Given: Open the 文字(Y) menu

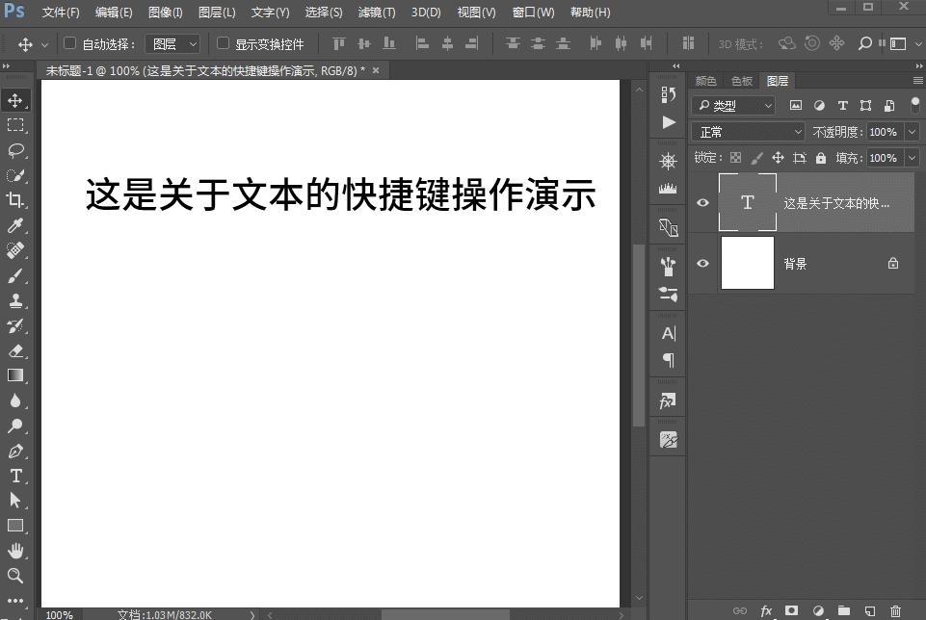Looking at the screenshot, I should (269, 13).
